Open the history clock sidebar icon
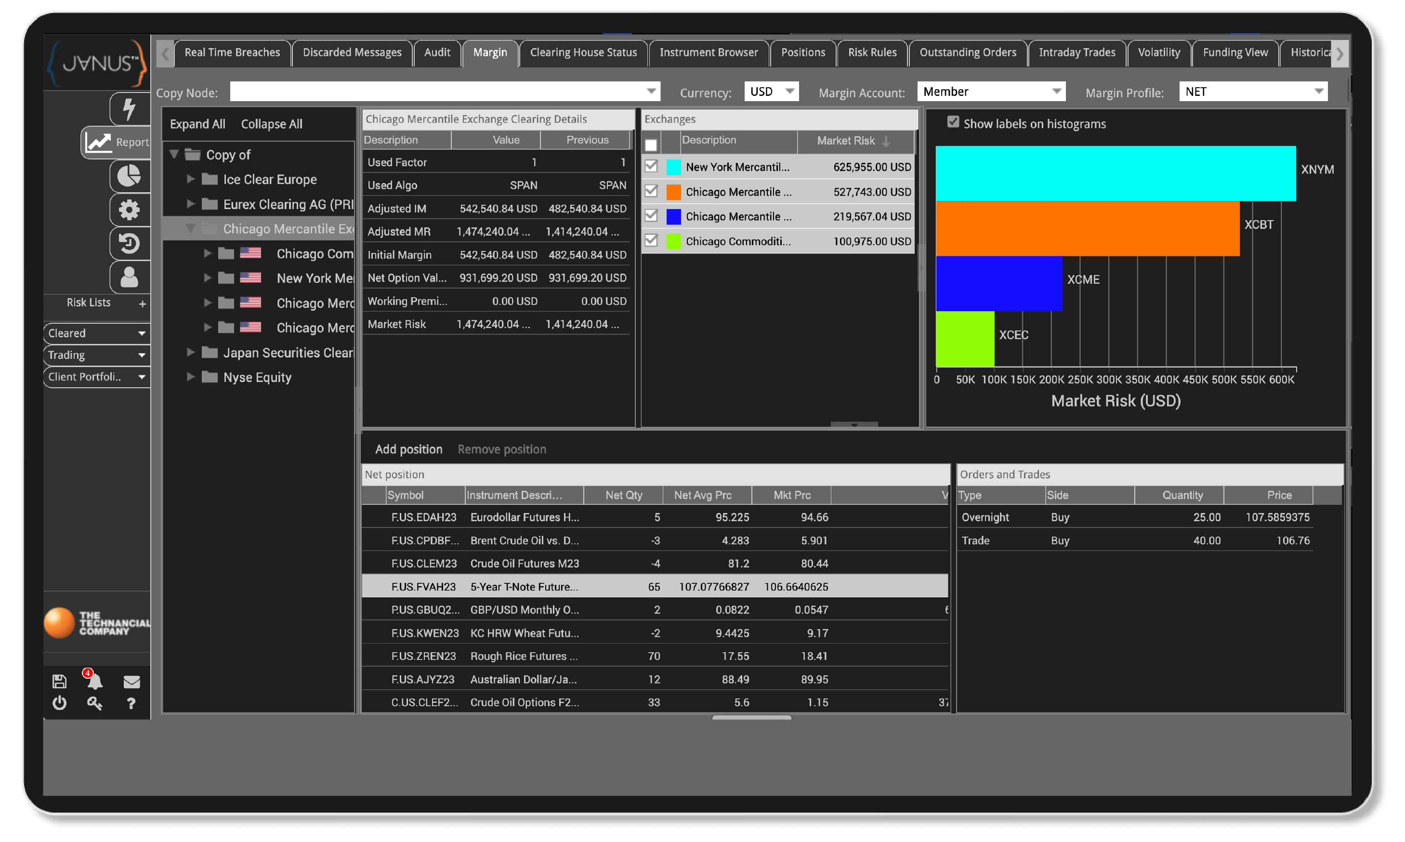1405x842 pixels. point(130,243)
